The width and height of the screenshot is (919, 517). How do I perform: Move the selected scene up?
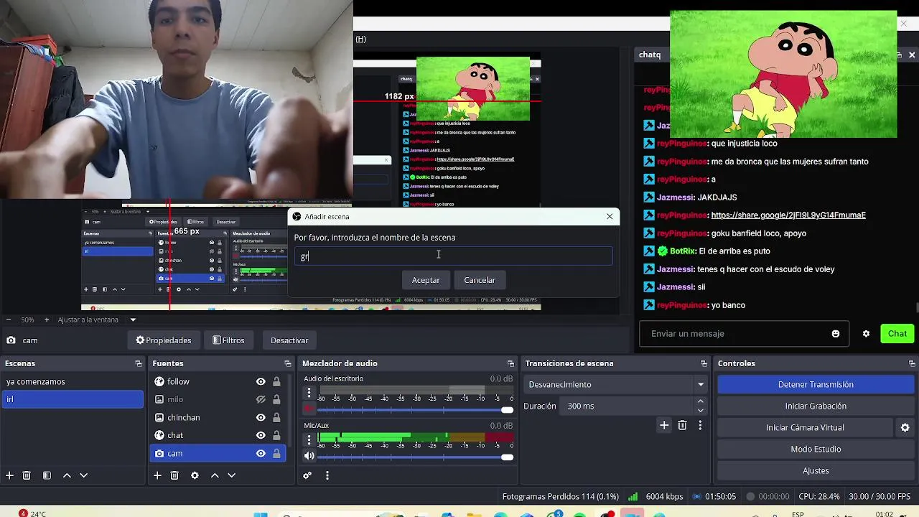[x=67, y=475]
